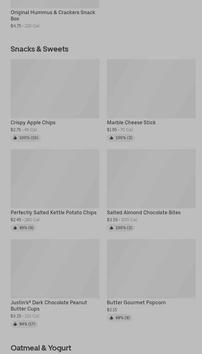Open Perfectly Salted Kettle Potato Chips image
This screenshot has height=354, width=202.
click(x=55, y=178)
